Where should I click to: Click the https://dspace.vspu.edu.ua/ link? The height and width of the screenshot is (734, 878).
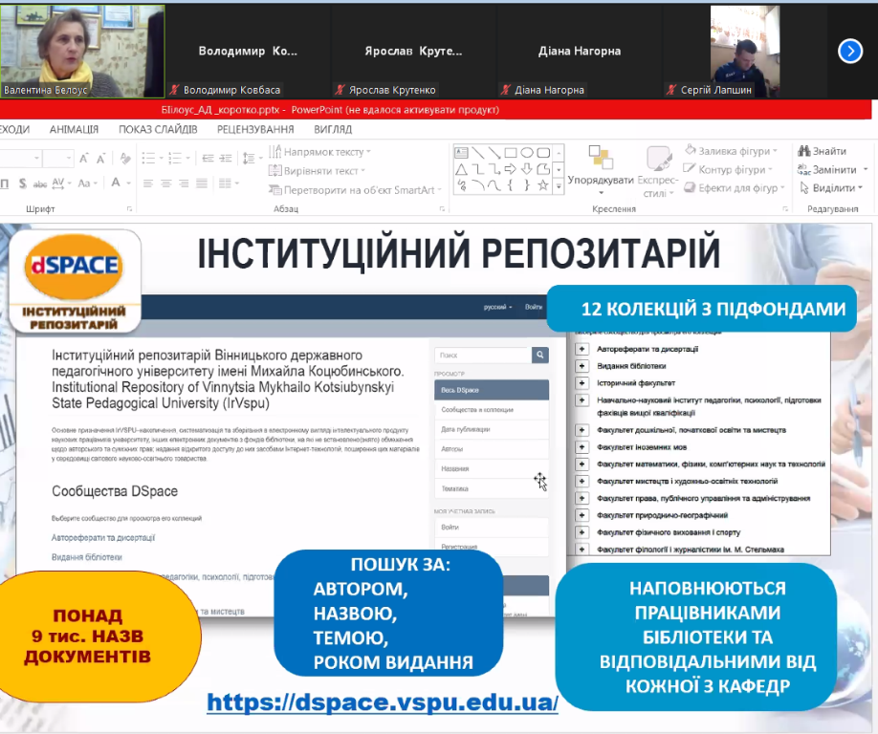coord(383,702)
